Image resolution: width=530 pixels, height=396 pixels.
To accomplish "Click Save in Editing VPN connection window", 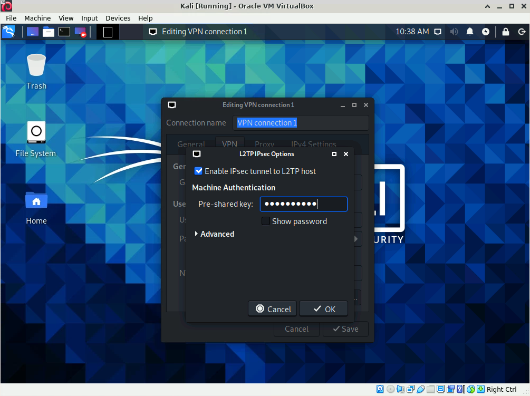I will tap(345, 329).
